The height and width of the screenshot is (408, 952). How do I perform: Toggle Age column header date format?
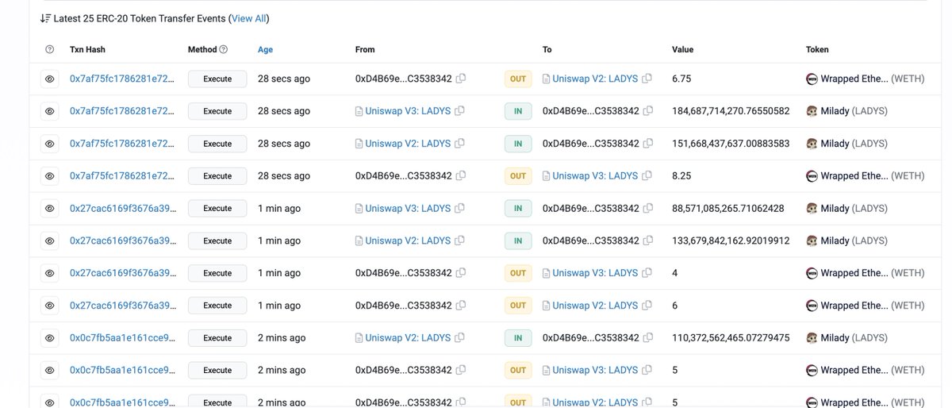tap(265, 49)
